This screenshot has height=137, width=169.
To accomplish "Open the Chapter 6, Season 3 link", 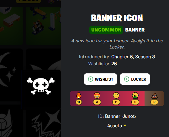I will (133, 57).
